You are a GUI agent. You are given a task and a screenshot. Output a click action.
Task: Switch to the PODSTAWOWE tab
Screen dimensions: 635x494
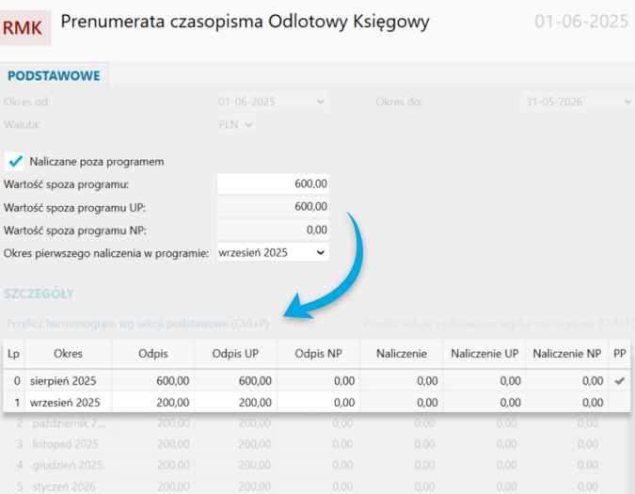tap(54, 75)
